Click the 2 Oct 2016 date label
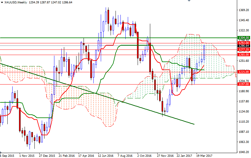This screenshot has width=251, height=158. point(144,156)
